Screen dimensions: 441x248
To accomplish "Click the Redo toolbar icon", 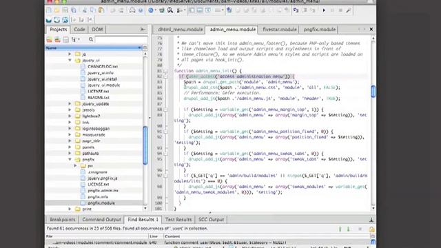I will point(121,10).
